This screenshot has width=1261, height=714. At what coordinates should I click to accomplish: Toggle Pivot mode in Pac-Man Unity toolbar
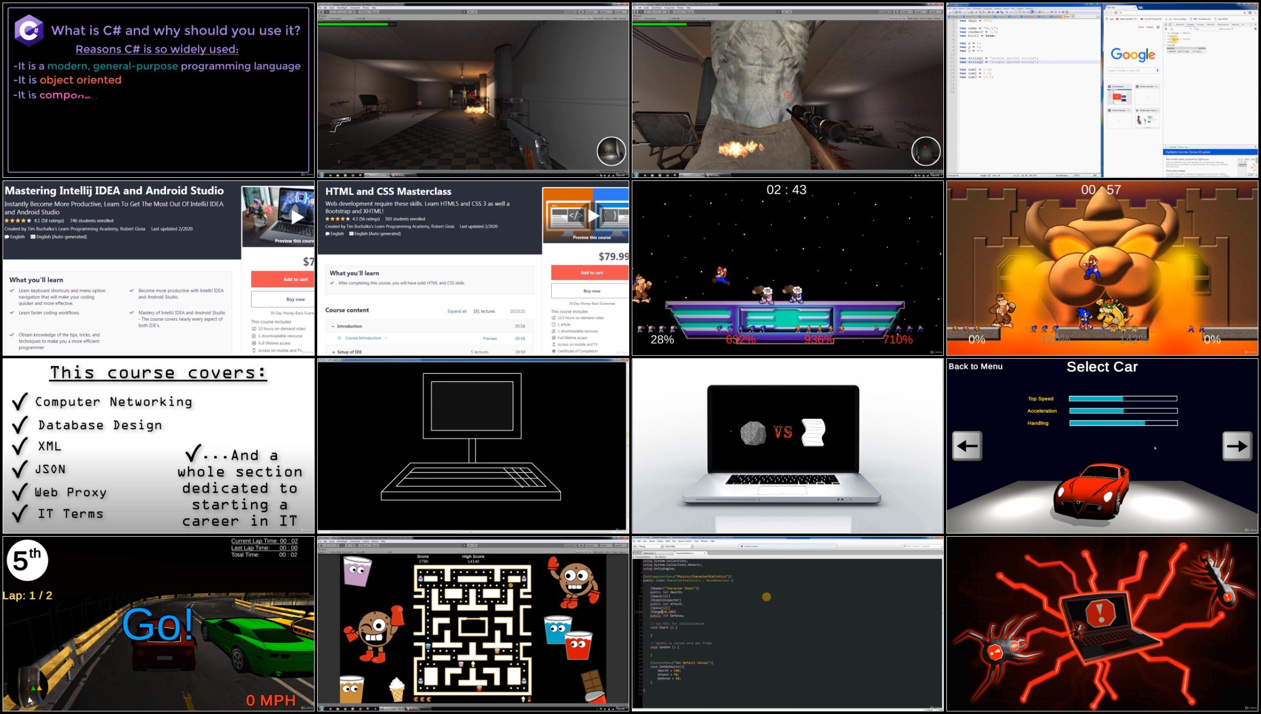point(364,546)
